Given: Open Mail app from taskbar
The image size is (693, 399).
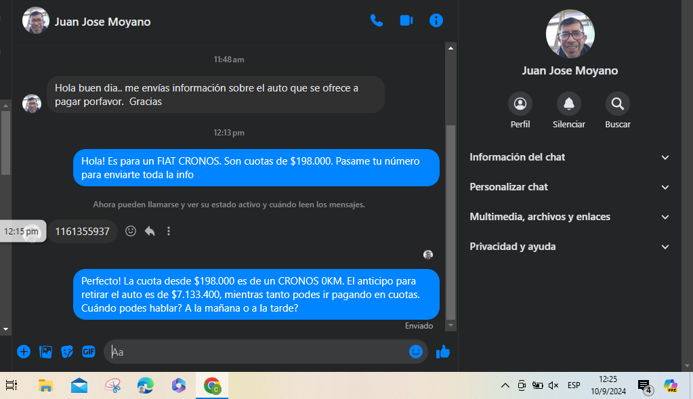Looking at the screenshot, I should (79, 385).
